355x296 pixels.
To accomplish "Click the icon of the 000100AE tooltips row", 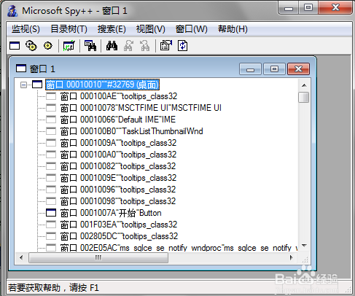I will coord(51,96).
